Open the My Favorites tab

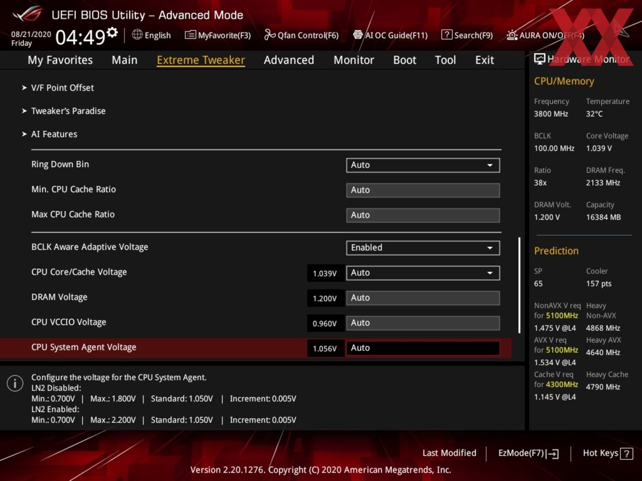[x=60, y=60]
